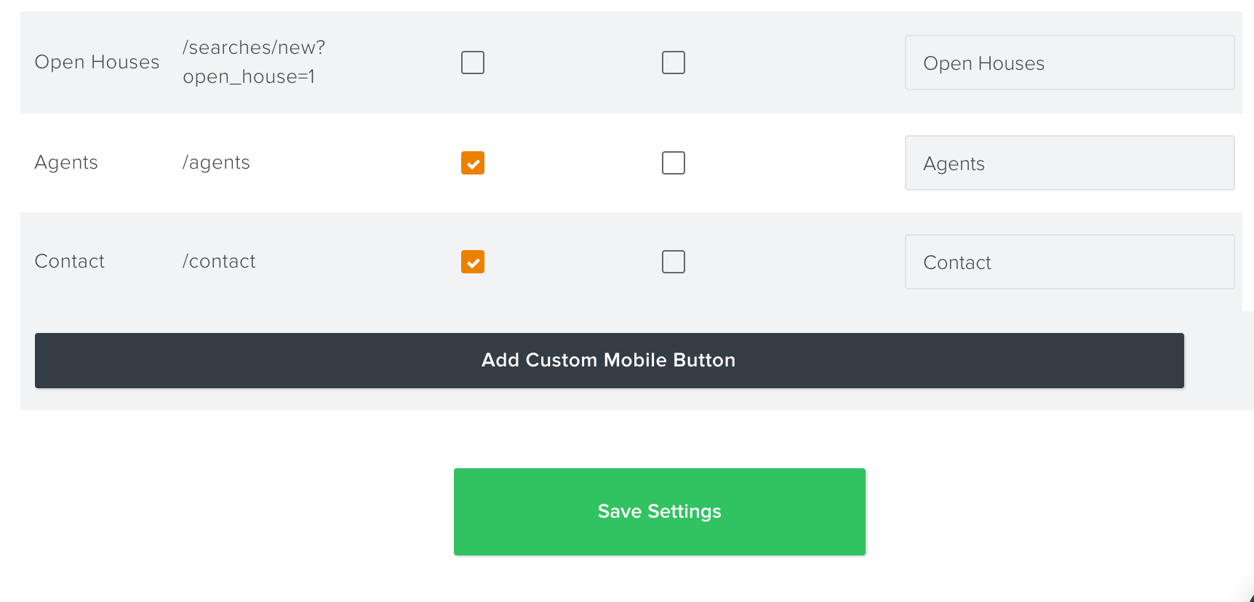1254x602 pixels.
Task: Uncheck the orange Agents checkbox
Action: [x=473, y=163]
